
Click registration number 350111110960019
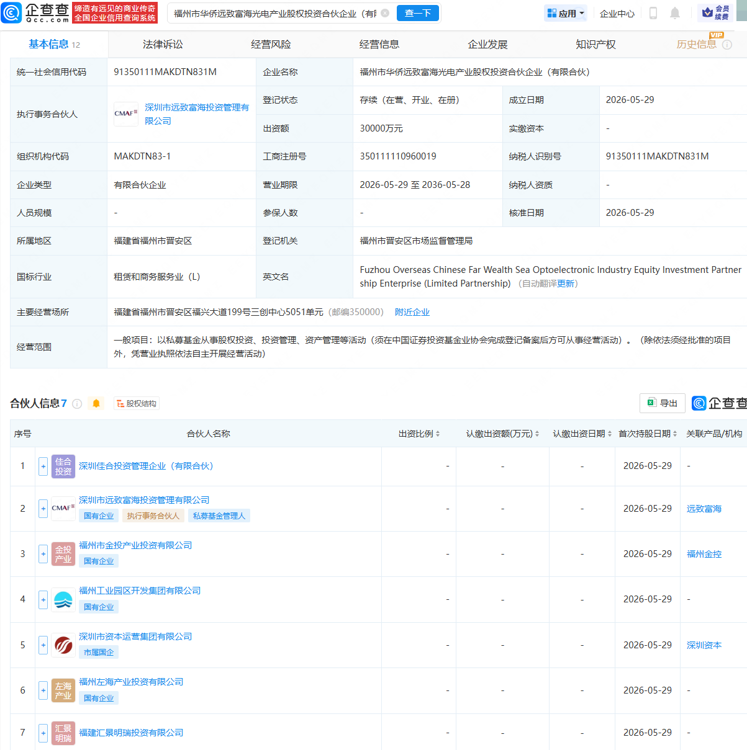point(398,156)
